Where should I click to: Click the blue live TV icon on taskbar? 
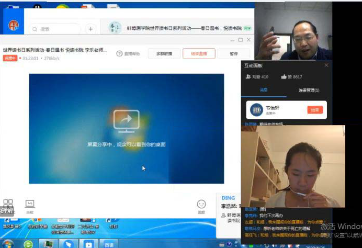pos(88,244)
